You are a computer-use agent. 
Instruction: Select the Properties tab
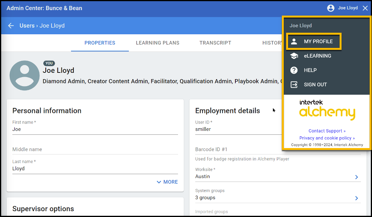coord(100,43)
